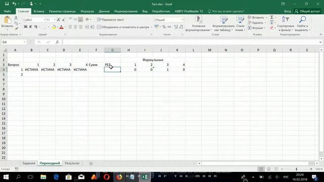Click the Общий доступ (Share) button
The height and width of the screenshot is (182, 324).
(307, 11)
